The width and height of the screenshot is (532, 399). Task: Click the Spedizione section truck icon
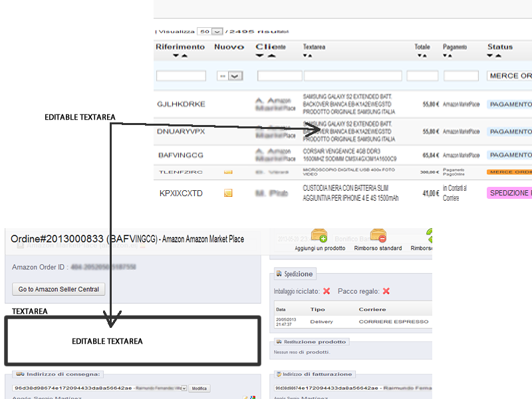click(x=279, y=273)
